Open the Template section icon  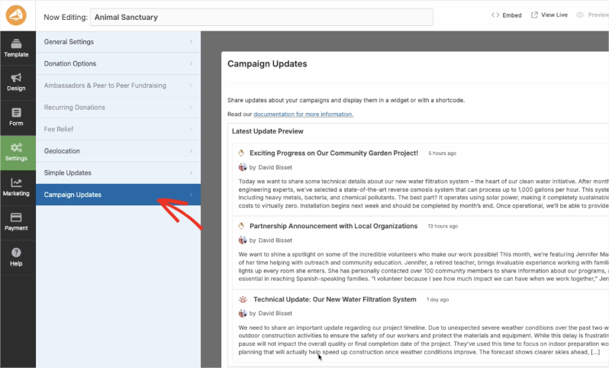point(16,44)
